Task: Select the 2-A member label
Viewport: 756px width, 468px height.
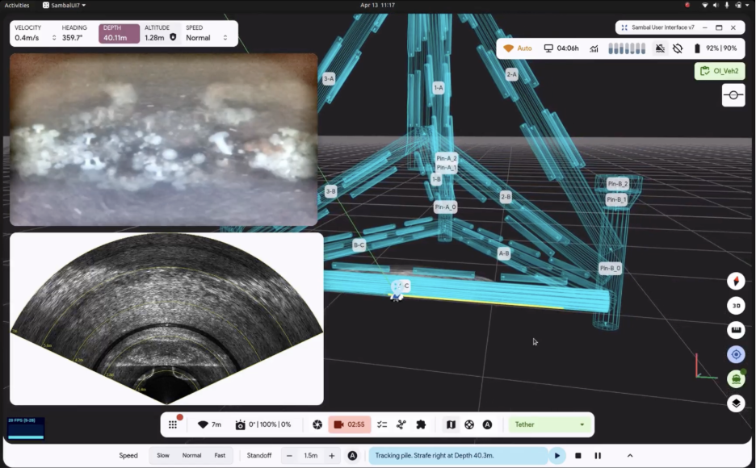Action: [x=511, y=74]
